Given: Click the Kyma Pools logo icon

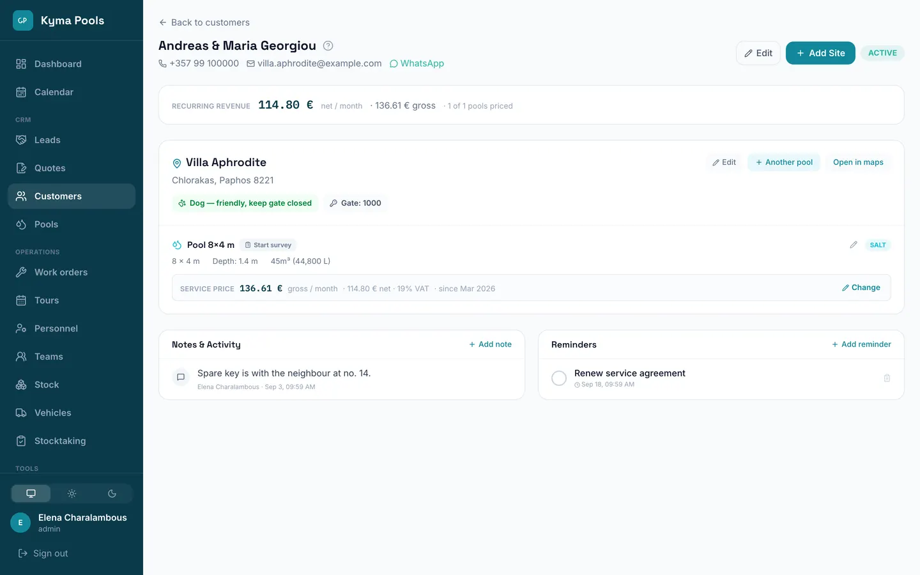Looking at the screenshot, I should (x=22, y=20).
